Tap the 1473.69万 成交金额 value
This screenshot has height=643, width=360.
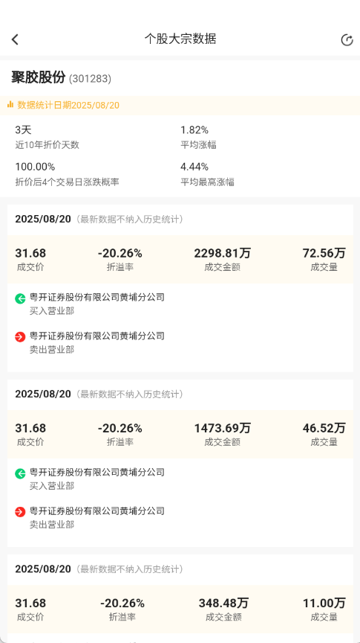click(x=222, y=429)
